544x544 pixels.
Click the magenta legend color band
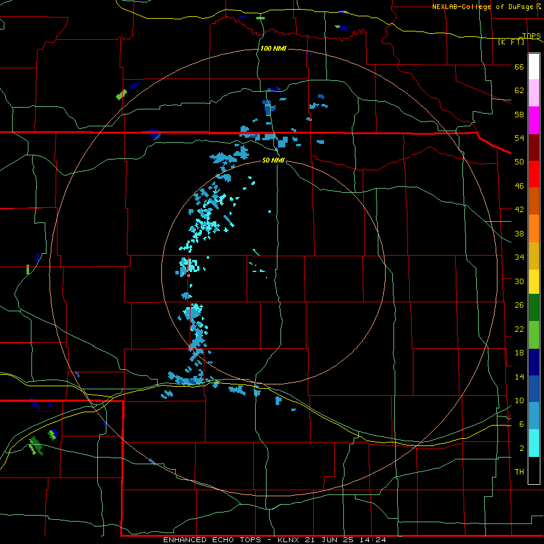tap(534, 120)
